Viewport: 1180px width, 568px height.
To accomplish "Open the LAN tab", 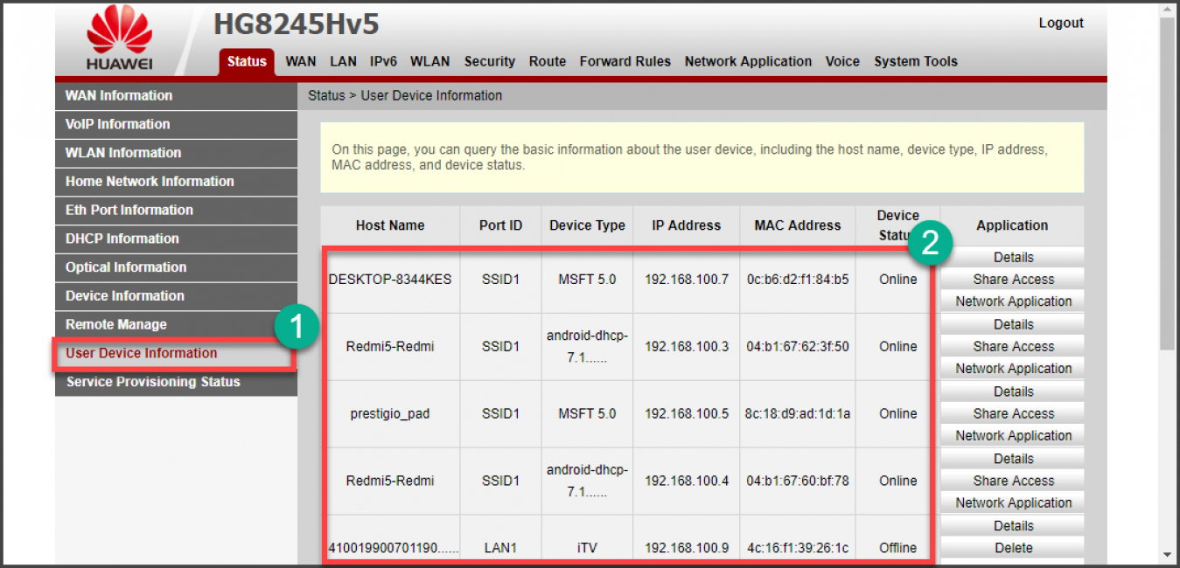I will [x=343, y=62].
